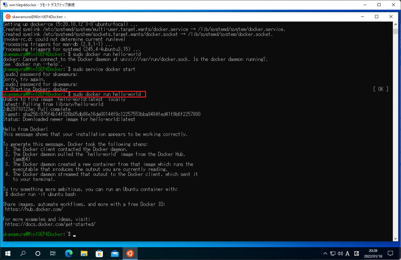Click the Remote Desktop title bar icon
The height and width of the screenshot is (260, 401).
[x=4, y=5]
